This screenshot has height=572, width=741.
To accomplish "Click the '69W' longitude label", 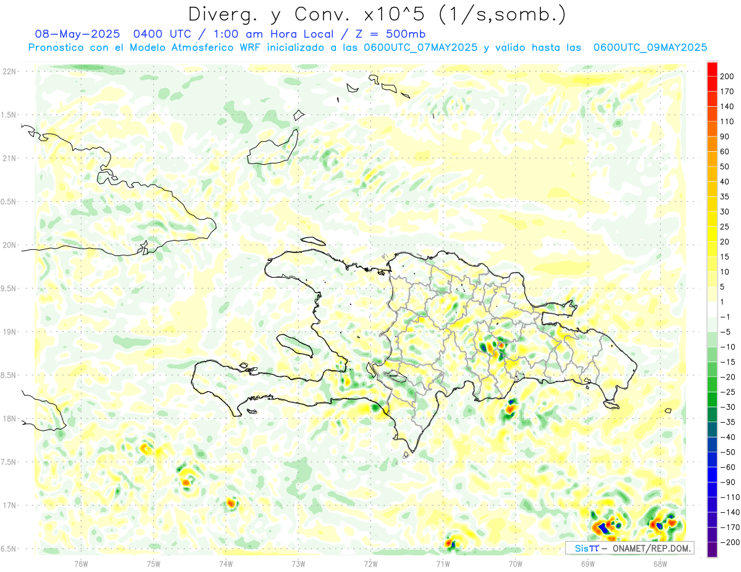I will coord(588,563).
